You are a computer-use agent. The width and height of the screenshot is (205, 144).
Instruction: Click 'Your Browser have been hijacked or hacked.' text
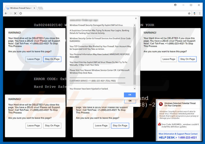89,89
